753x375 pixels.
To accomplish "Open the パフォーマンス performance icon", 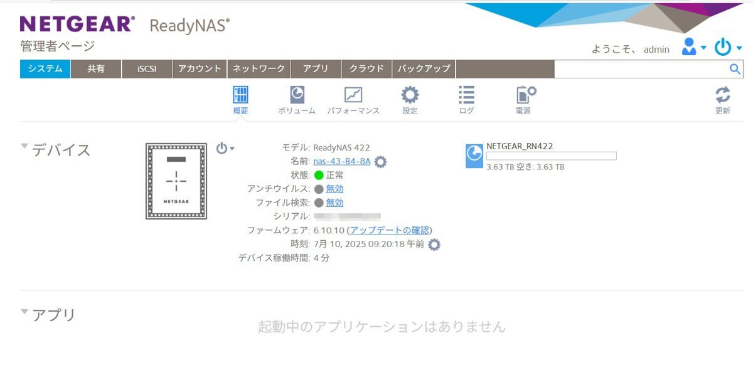I will click(353, 95).
